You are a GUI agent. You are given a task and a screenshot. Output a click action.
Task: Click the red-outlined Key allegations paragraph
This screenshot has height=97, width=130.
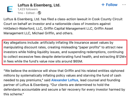[x=65, y=52]
